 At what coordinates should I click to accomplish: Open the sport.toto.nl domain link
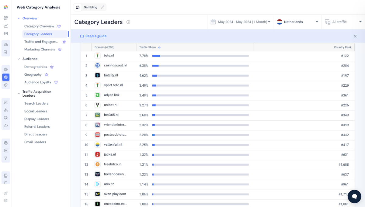(x=113, y=85)
